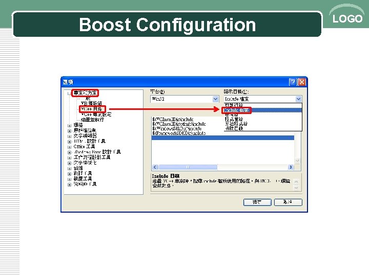Select the $(VCInstallDir)include path entry
369x276 pixels.
coord(173,120)
